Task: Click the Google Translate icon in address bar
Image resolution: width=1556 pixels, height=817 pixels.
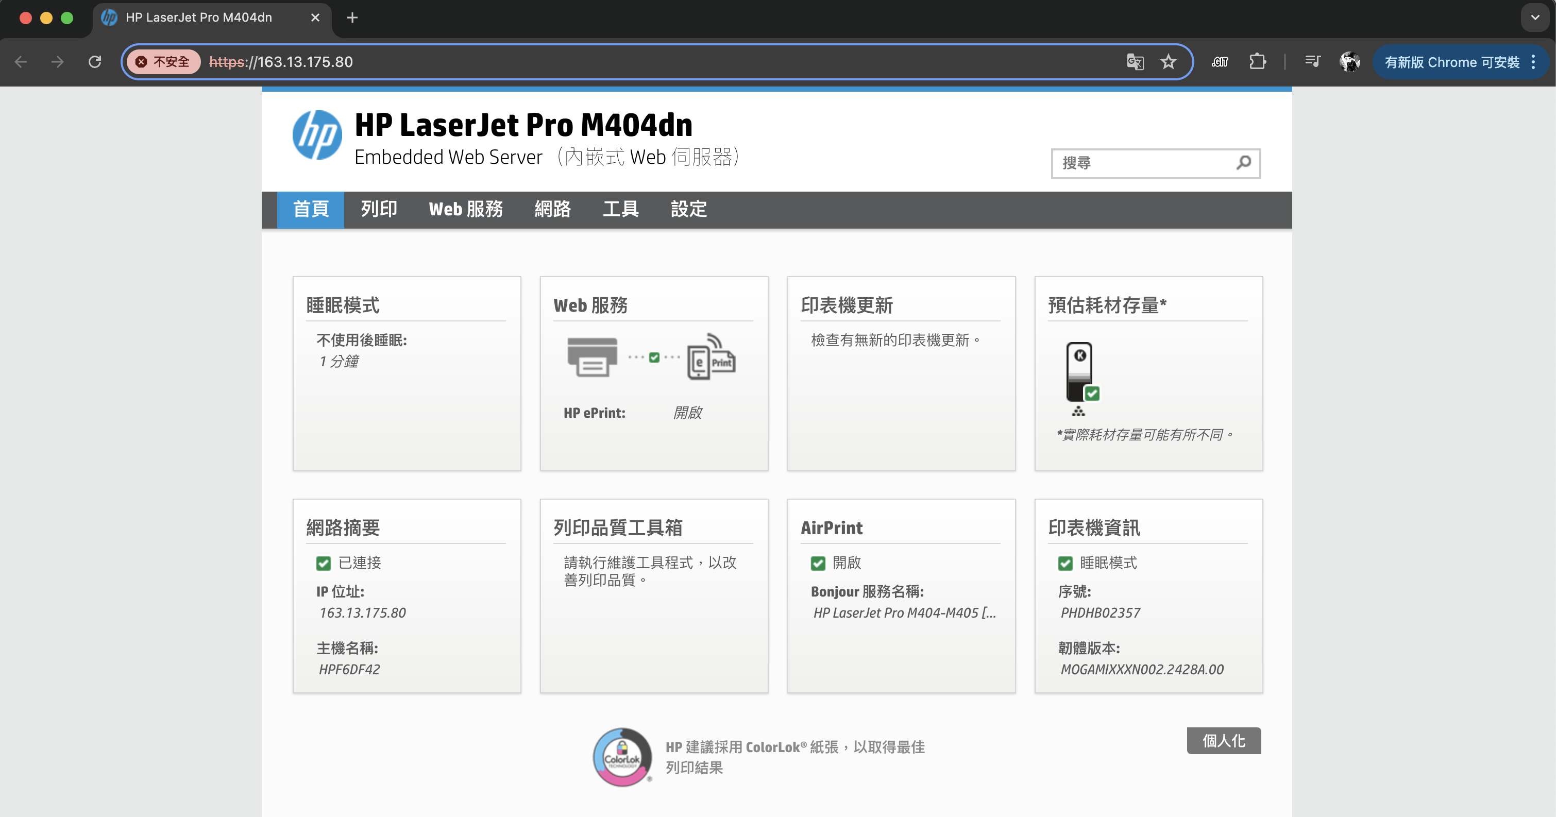Action: (1135, 62)
